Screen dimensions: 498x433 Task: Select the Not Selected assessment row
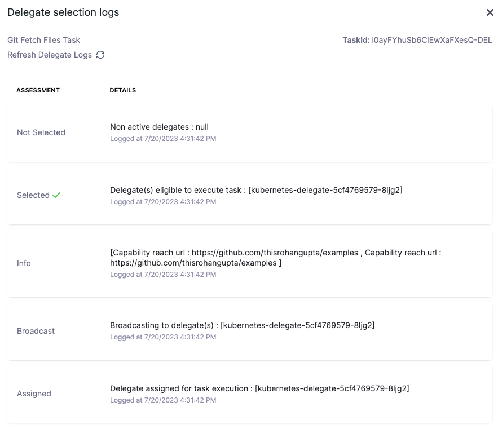41,132
